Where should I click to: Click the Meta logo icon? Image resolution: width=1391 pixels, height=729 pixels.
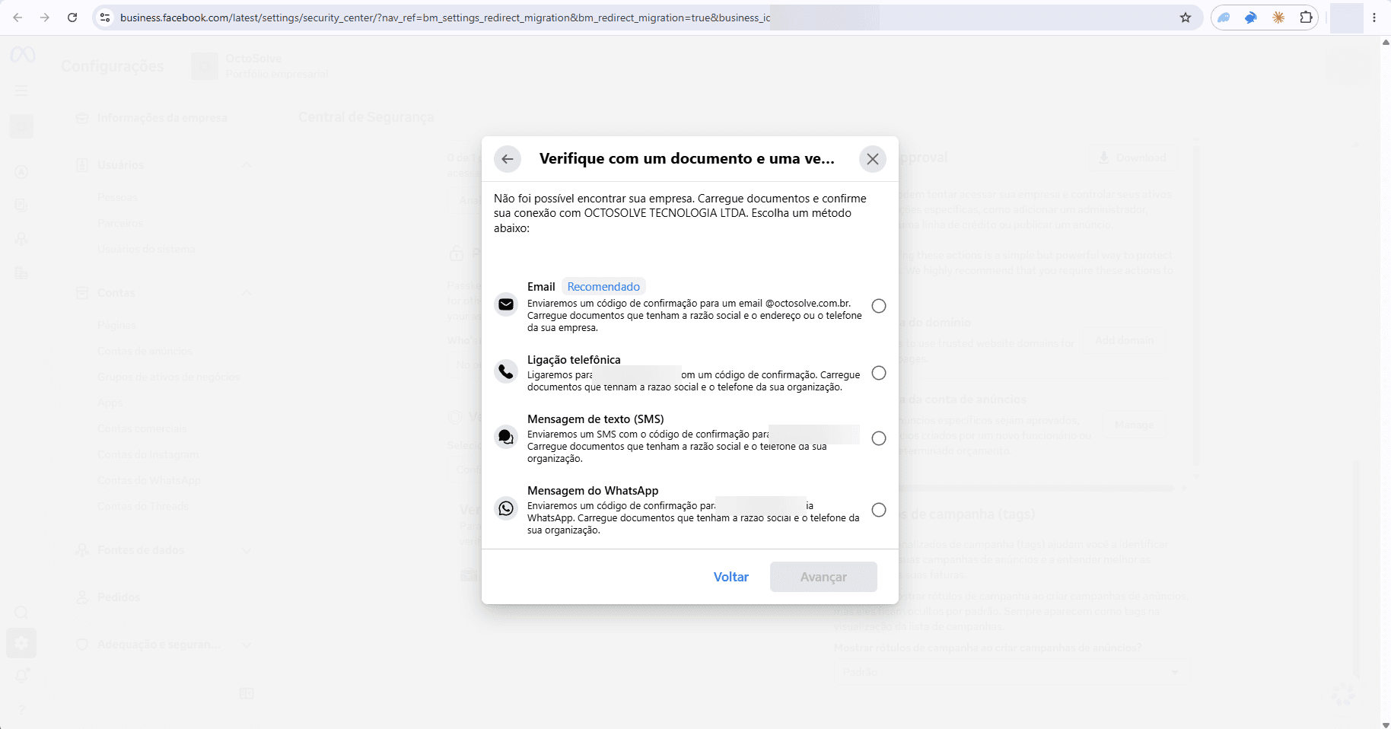[x=23, y=55]
